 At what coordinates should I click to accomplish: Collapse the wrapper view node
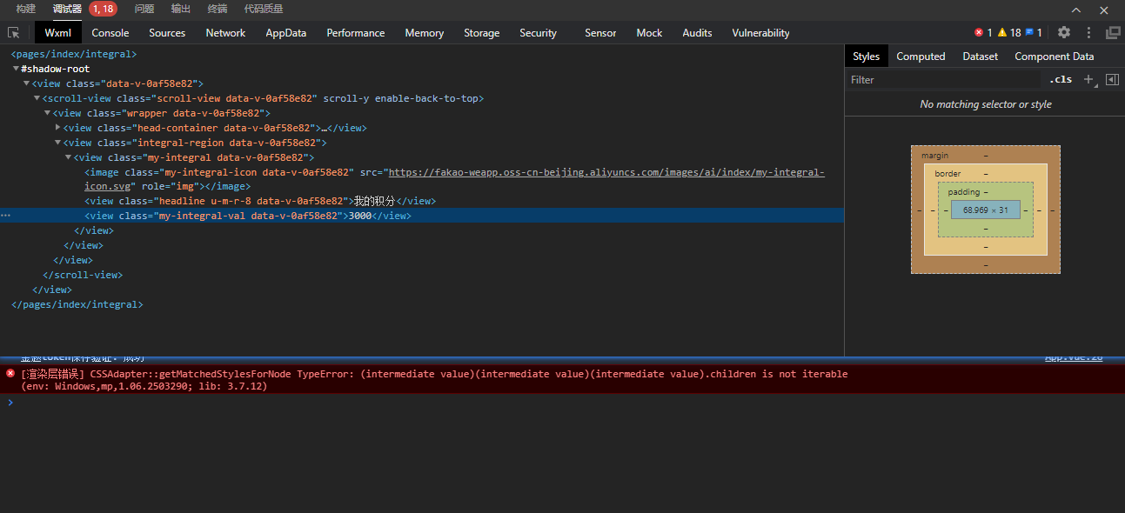pyautogui.click(x=47, y=113)
